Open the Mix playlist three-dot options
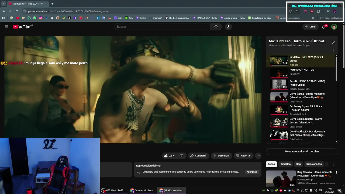Screen dimensions: 345x194 pos(333,50)
